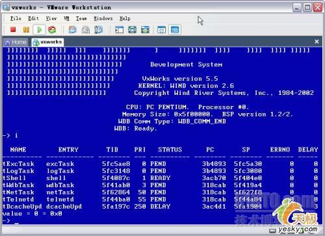The width and height of the screenshot is (325, 236).
Task: Open the View menu
Action: pos(51,18)
